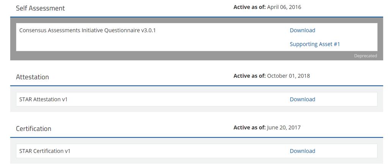
Task: Click "Active as of" label beside Attestation
Action: [x=249, y=75]
